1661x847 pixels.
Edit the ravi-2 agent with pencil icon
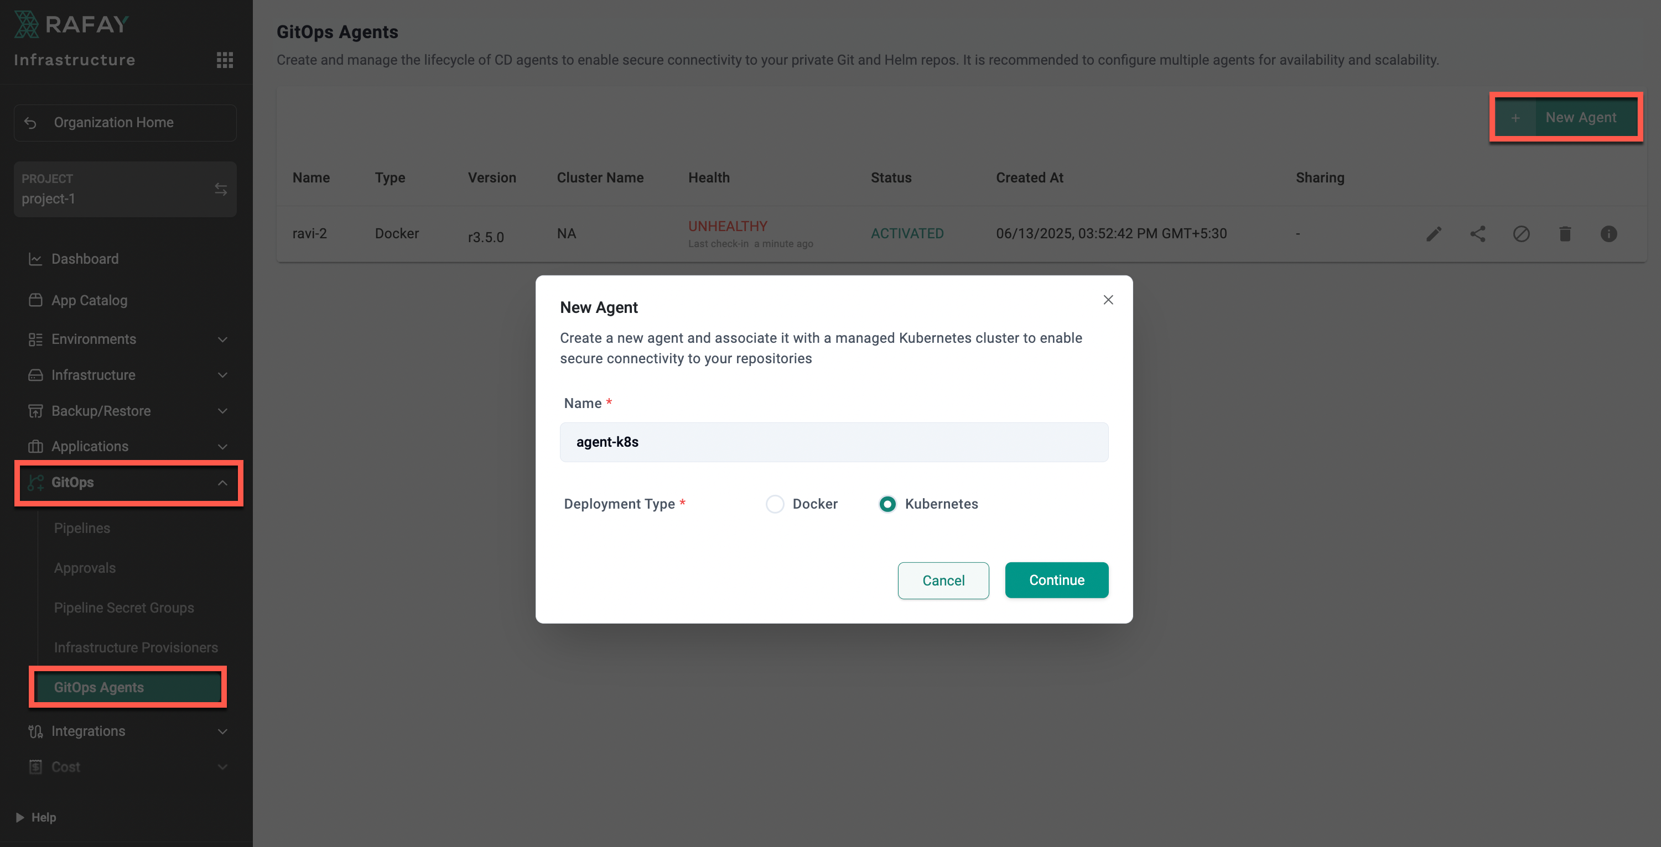1434,234
